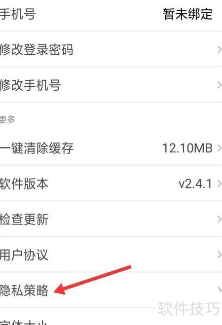Tap chevron next to v2.4.1
The width and height of the screenshot is (222, 325).
point(219,183)
